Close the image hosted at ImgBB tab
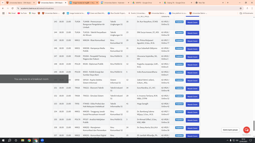 [97, 3]
